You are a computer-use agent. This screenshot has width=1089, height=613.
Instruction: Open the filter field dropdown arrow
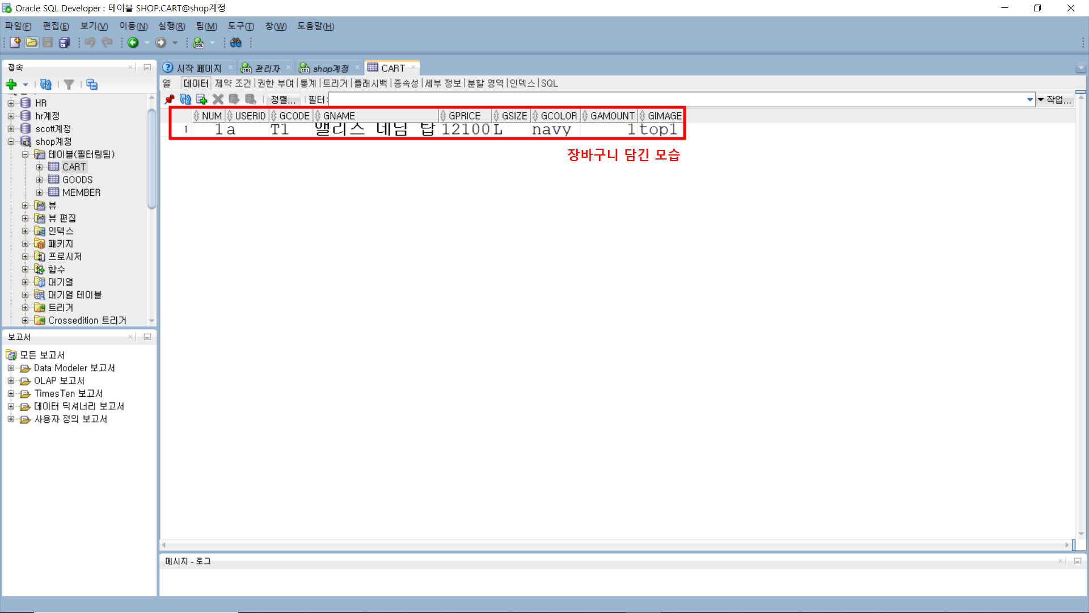tap(1029, 99)
